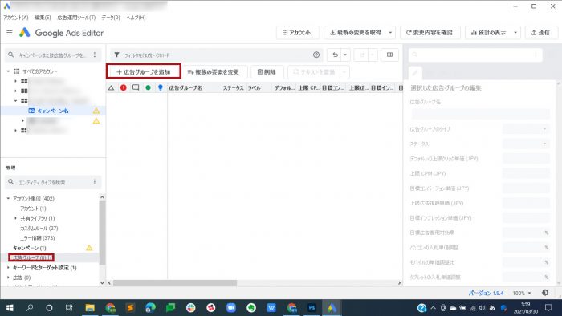Click the 送信 button
Image resolution: width=562 pixels, height=316 pixels.
[x=541, y=33]
